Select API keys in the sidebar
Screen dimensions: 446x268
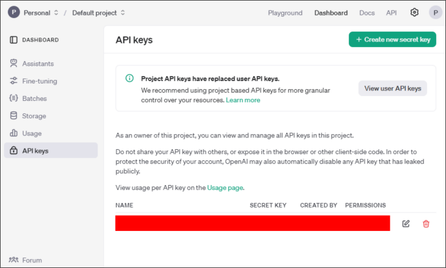point(51,150)
